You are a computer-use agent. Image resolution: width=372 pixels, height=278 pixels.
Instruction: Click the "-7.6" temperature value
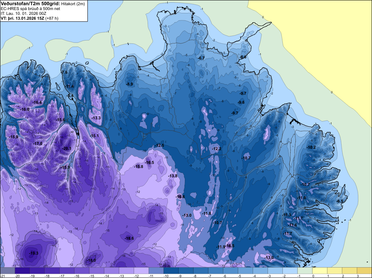coord(64,72)
